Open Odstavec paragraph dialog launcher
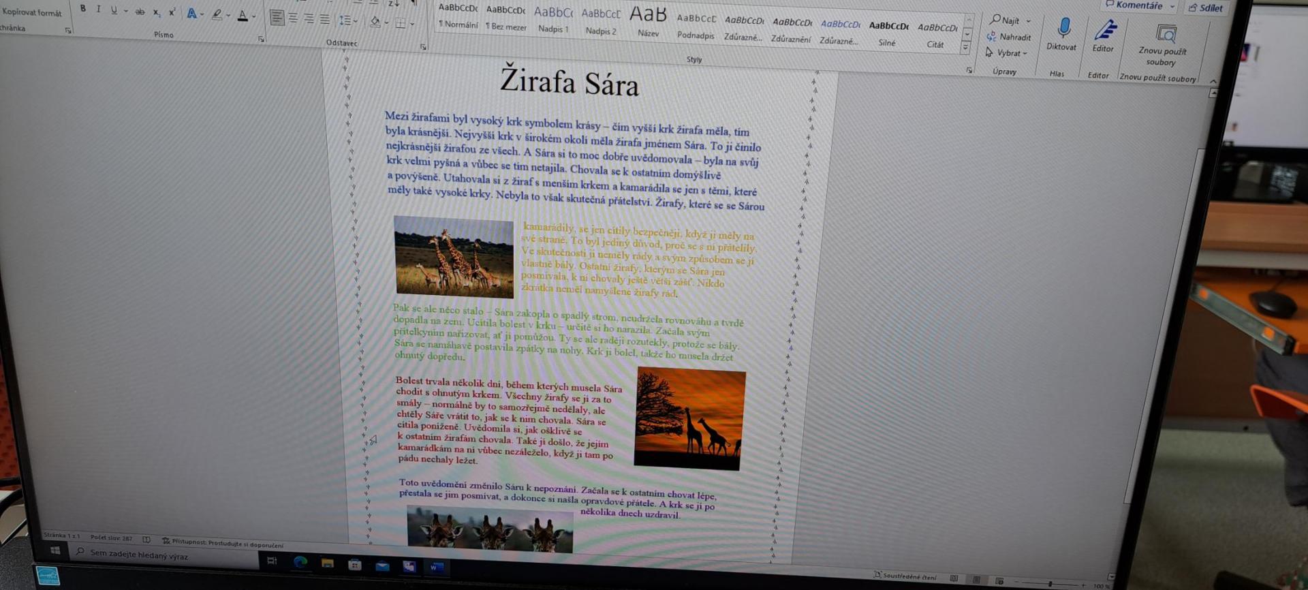This screenshot has width=1308, height=590. click(423, 47)
